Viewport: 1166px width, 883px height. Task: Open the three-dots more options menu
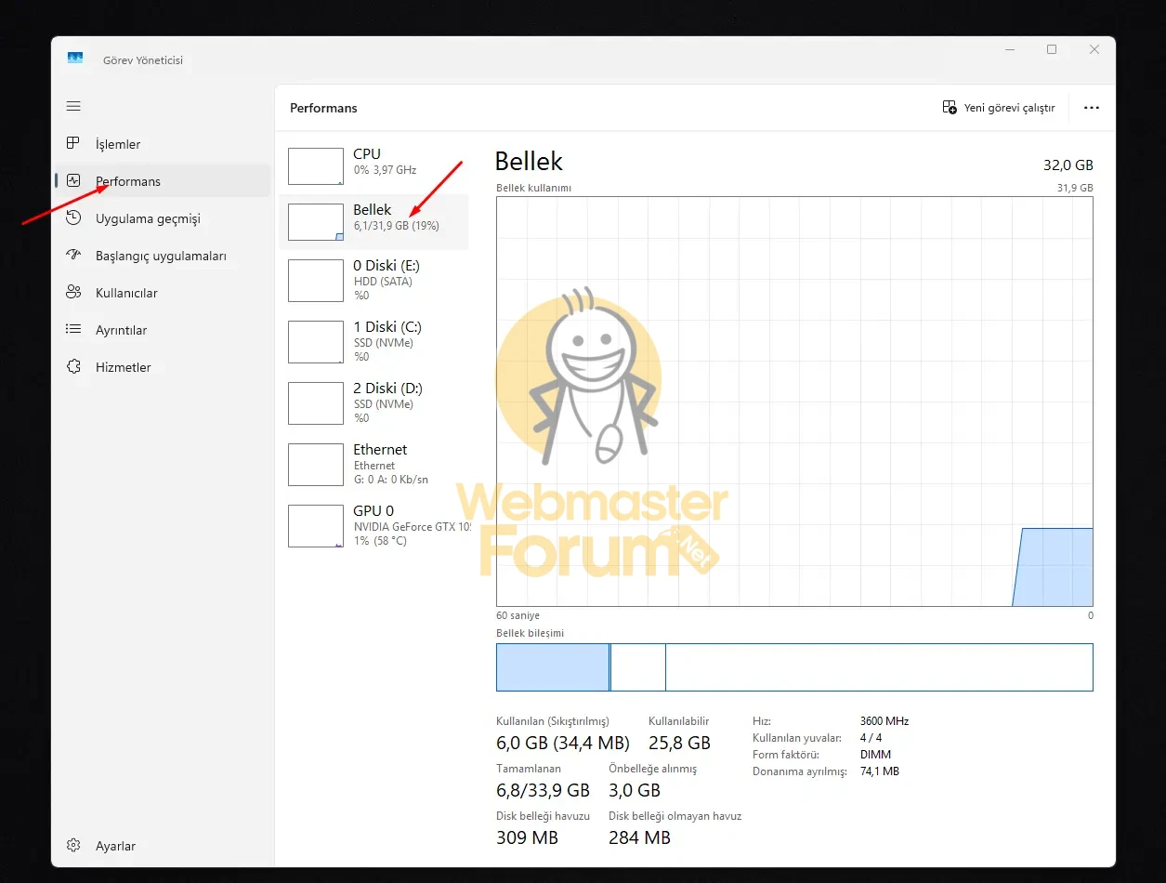point(1092,108)
